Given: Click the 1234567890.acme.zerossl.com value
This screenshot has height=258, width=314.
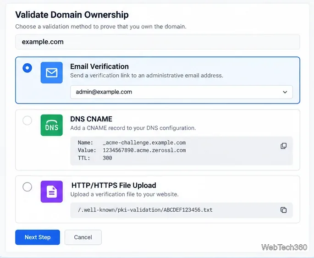Looking at the screenshot, I should (x=144, y=150).
